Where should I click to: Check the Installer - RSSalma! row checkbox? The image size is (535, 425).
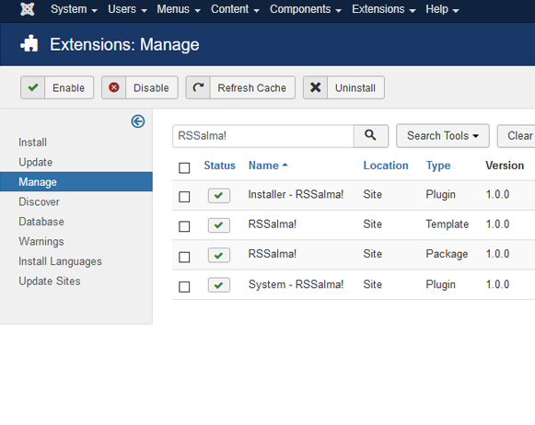pos(184,197)
